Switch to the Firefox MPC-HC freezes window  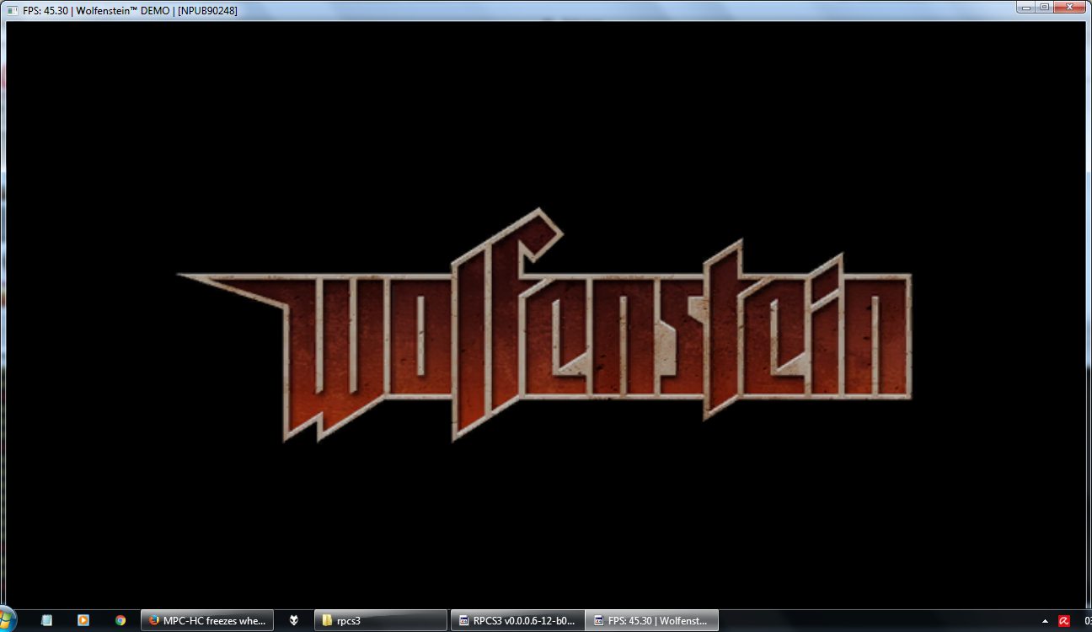pos(207,620)
